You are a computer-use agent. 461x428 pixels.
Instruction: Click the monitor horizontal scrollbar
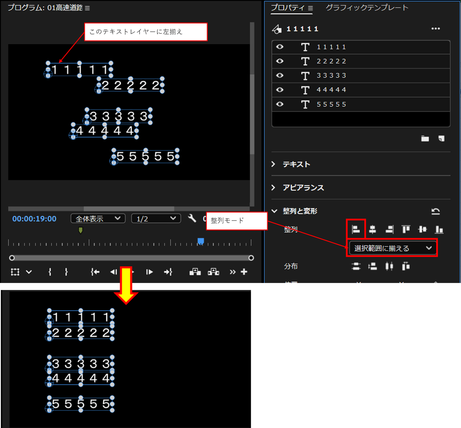pyautogui.click(x=129, y=209)
